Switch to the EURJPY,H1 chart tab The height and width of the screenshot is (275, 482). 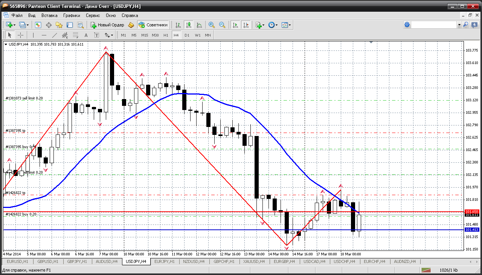[165, 261]
